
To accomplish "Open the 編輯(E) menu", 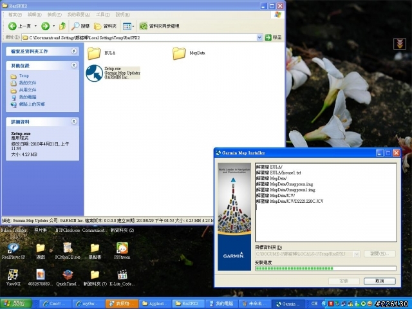I will click(34, 14).
